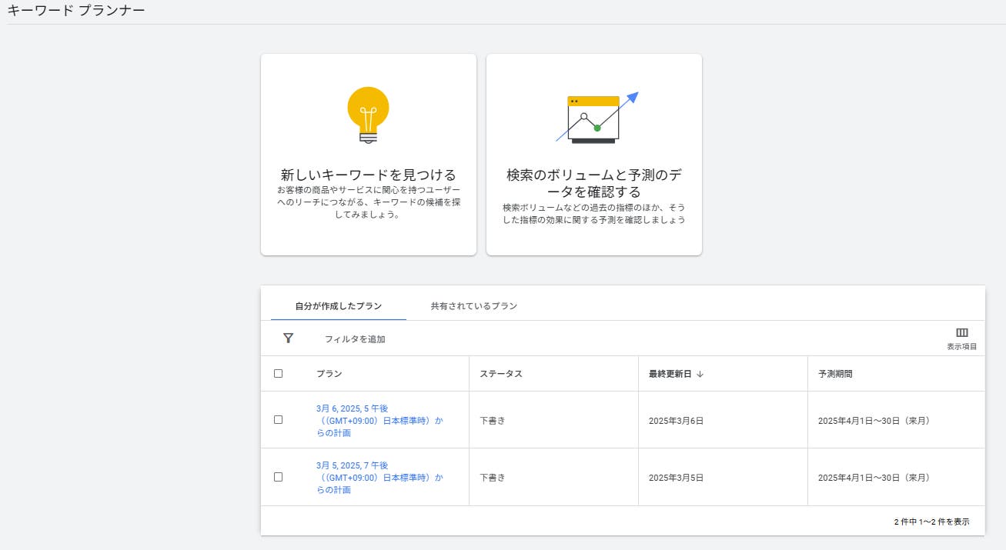The image size is (1006, 550).
Task: Click the 2 件中 1〜2 件を表示 pagination text
Action: coord(931,522)
